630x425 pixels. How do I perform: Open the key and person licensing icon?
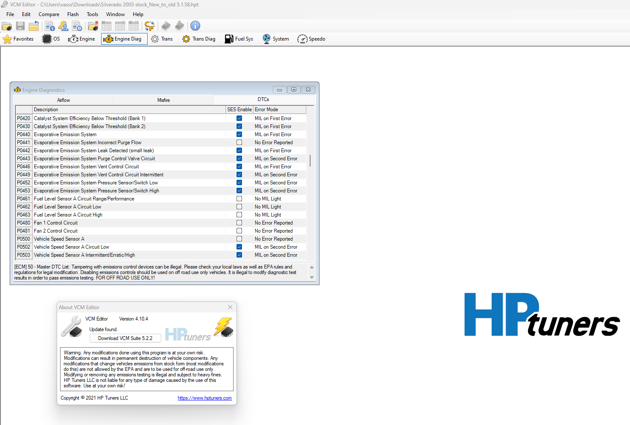[63, 26]
